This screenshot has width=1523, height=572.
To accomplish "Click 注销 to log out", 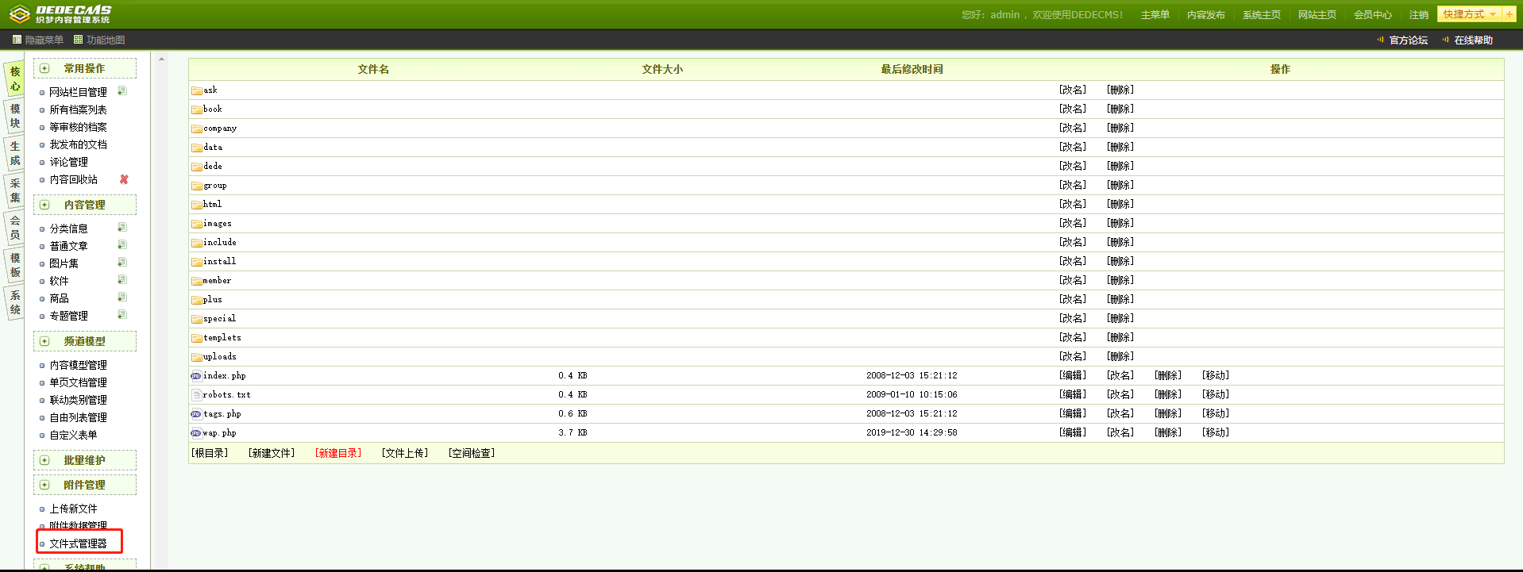I will click(1418, 15).
